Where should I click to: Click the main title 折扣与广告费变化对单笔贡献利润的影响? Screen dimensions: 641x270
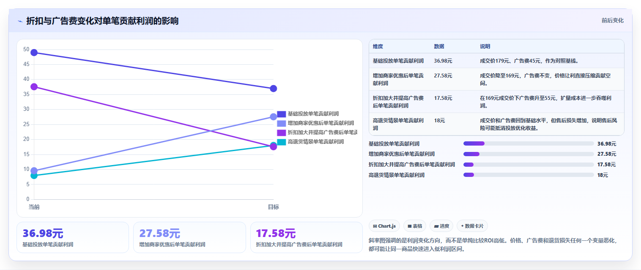pyautogui.click(x=102, y=21)
